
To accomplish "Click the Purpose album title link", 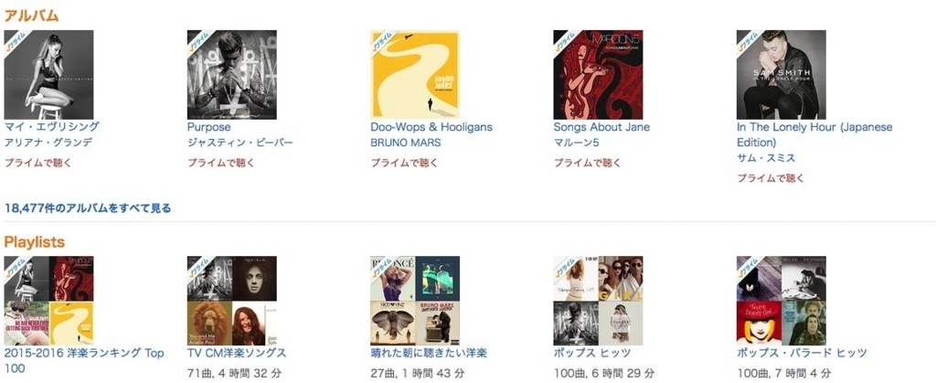I will [209, 127].
